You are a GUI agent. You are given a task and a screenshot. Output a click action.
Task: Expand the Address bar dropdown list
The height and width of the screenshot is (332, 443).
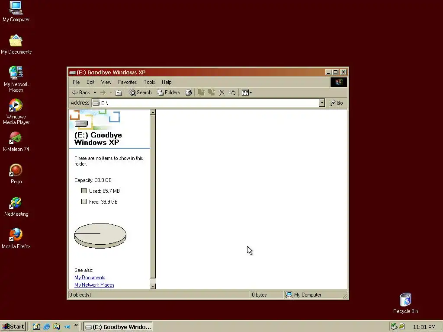[322, 103]
